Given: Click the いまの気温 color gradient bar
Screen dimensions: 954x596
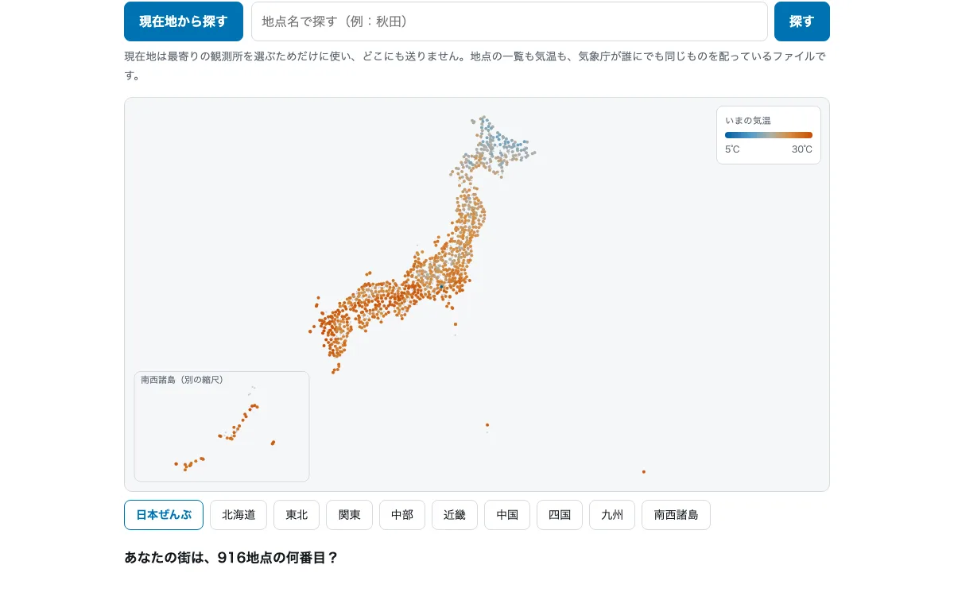Looking at the screenshot, I should (769, 135).
